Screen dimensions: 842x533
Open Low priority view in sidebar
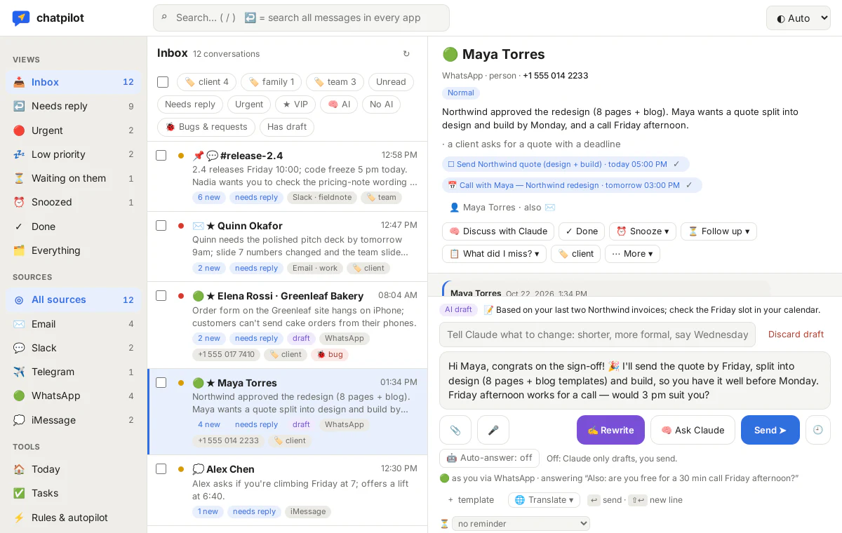74,154
